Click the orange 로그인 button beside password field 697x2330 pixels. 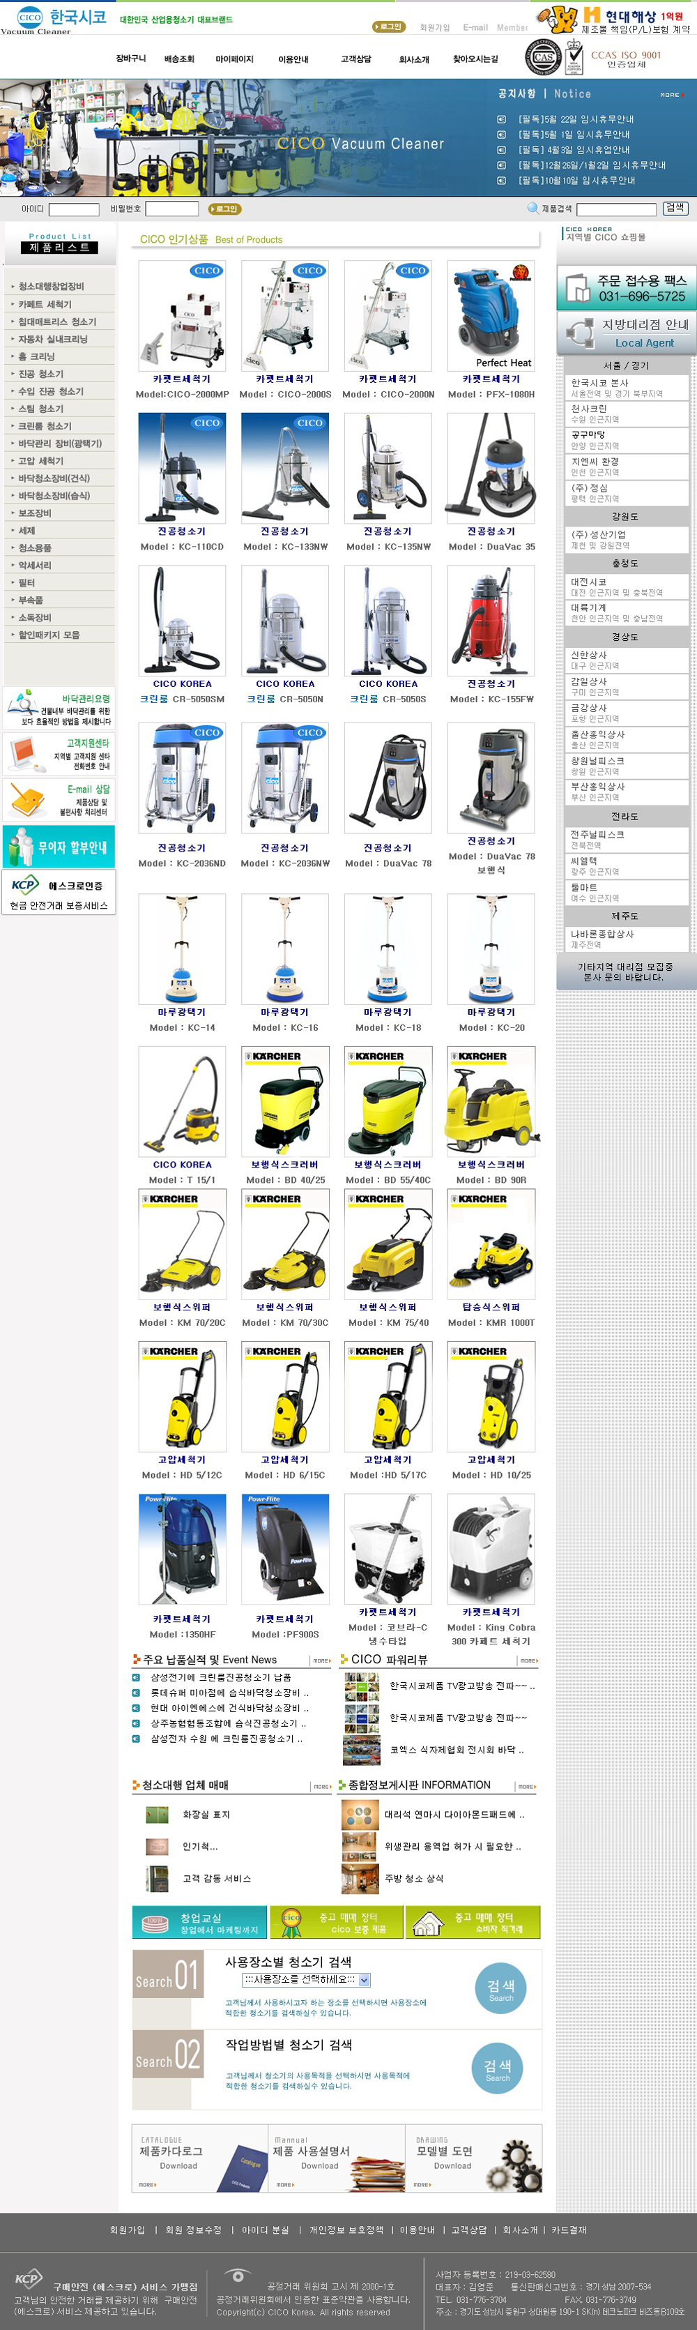click(224, 209)
